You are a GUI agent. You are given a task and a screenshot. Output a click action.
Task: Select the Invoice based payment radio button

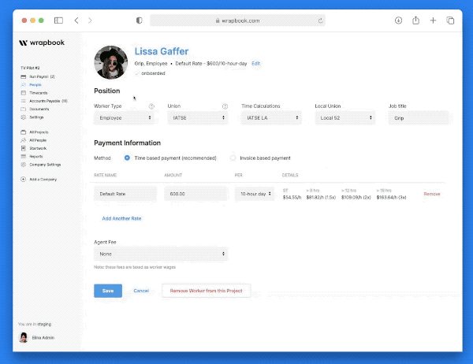(233, 158)
